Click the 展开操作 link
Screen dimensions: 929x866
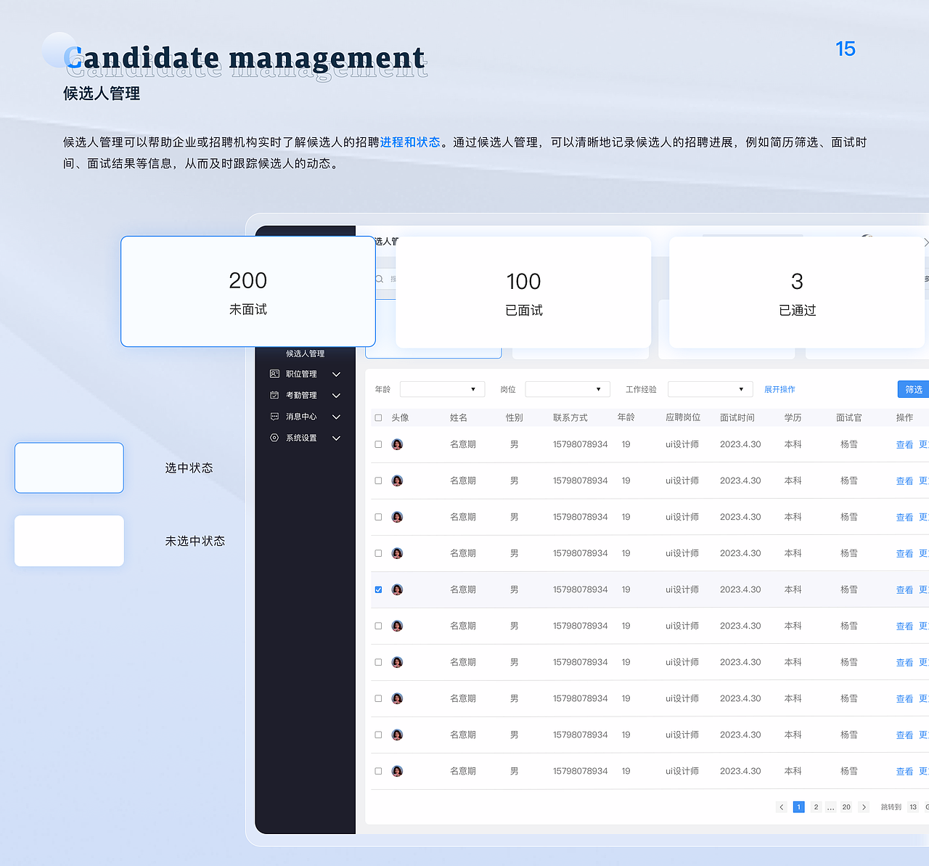click(x=779, y=389)
